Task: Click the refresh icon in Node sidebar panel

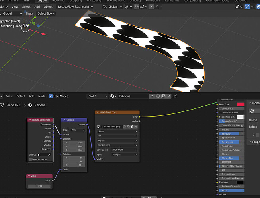Action: point(252,111)
